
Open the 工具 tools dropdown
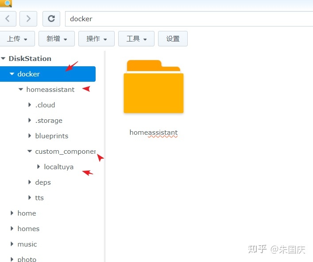136,38
